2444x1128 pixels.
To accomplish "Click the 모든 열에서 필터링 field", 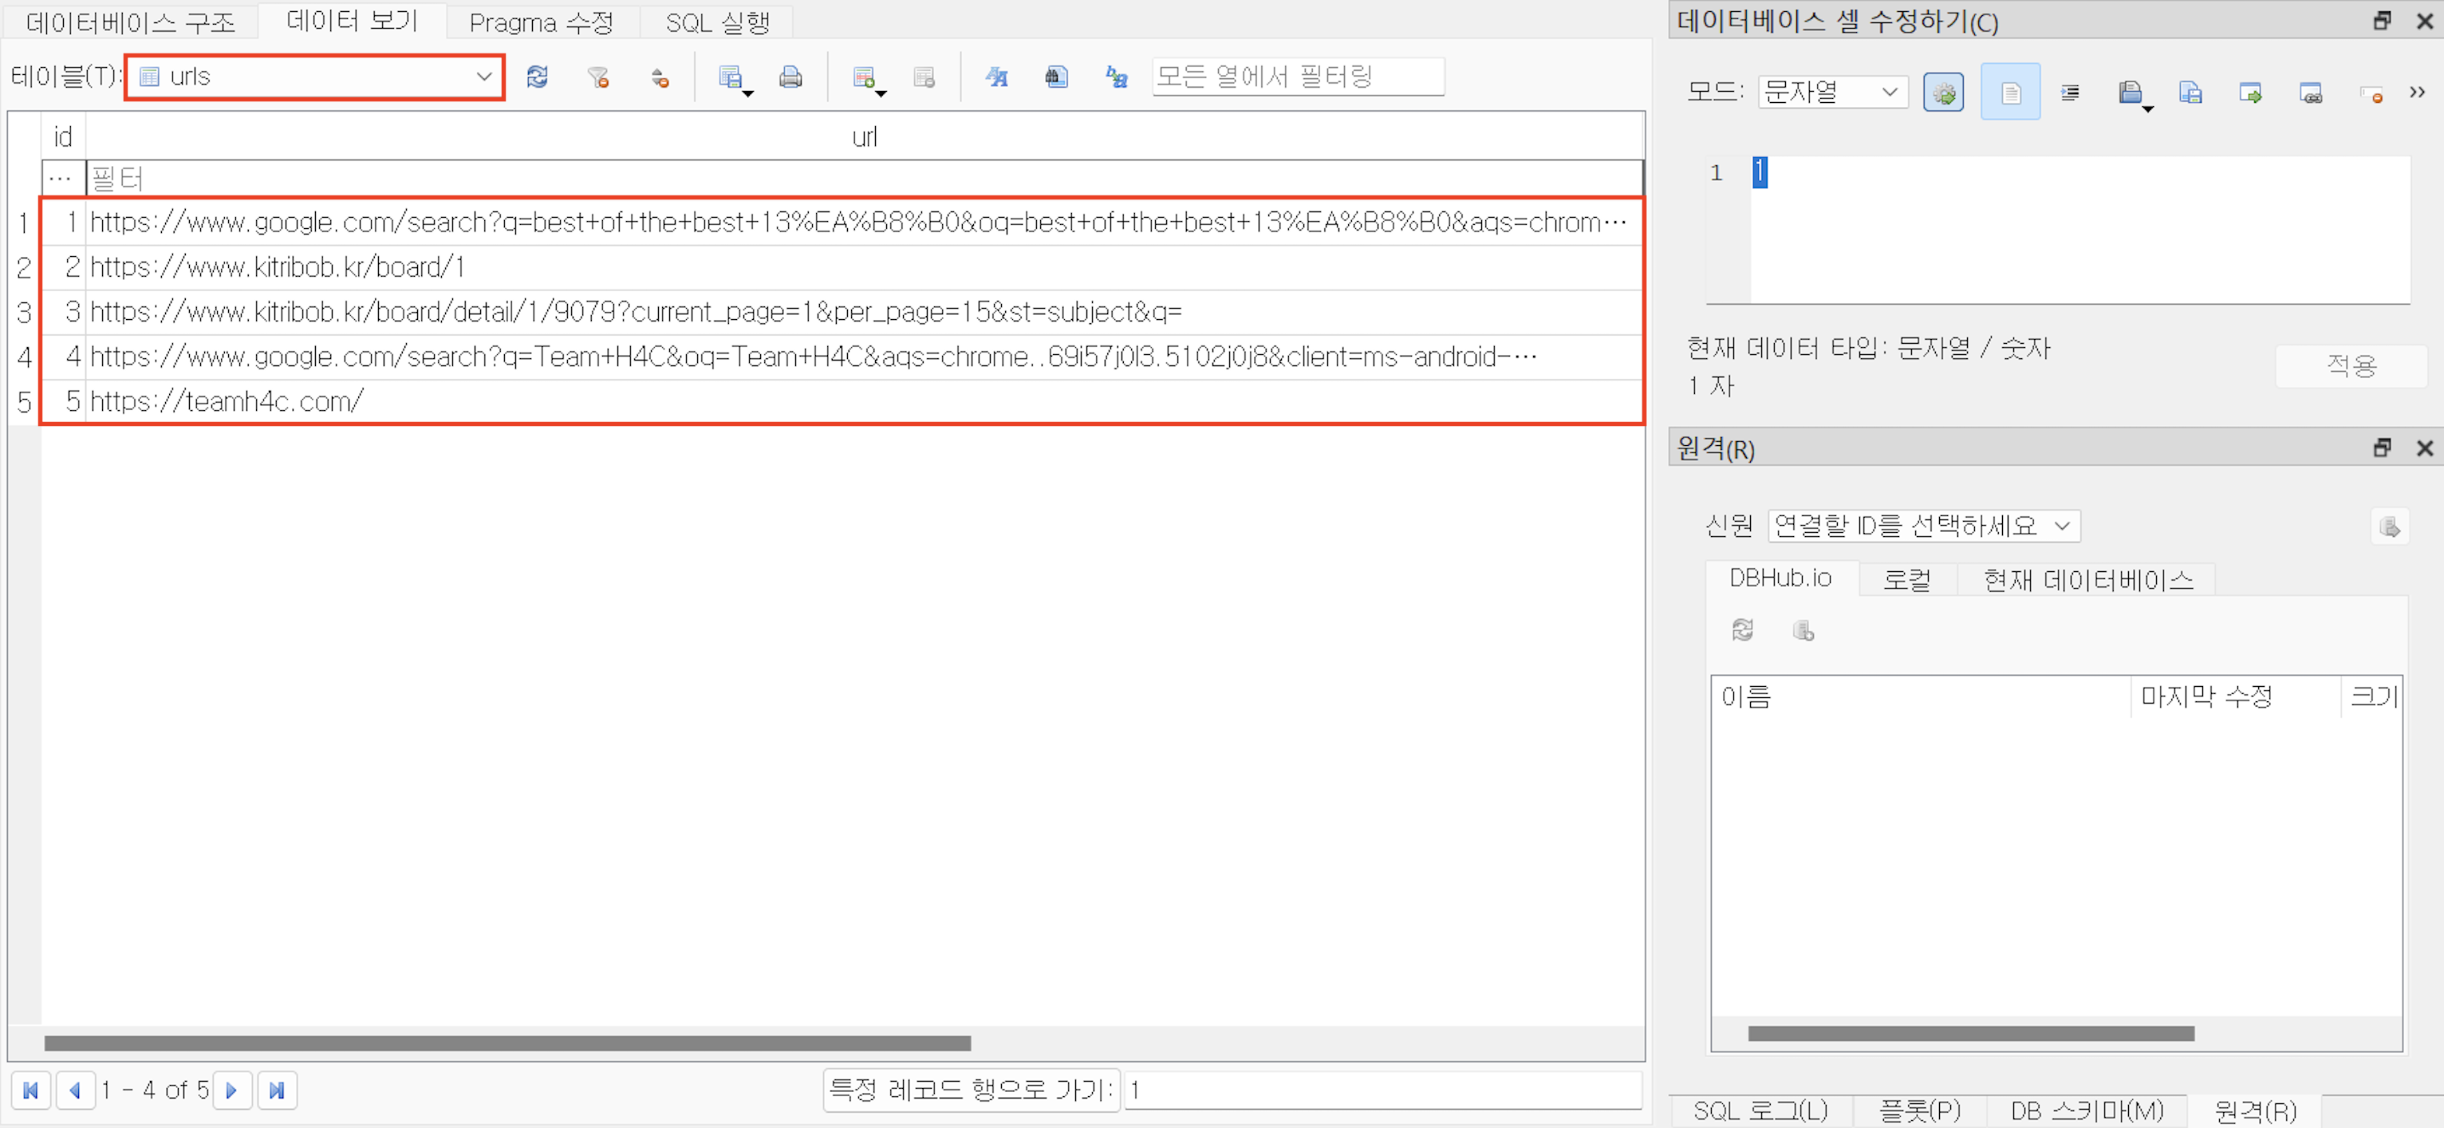I will tap(1297, 77).
